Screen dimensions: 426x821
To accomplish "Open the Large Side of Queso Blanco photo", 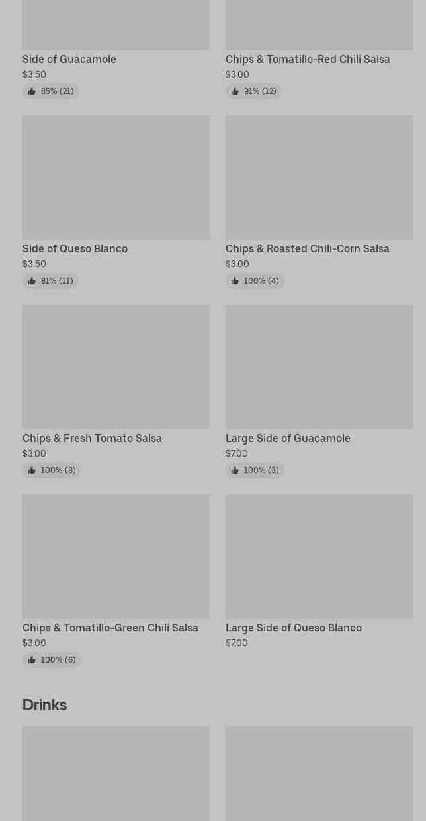I will [x=319, y=557].
